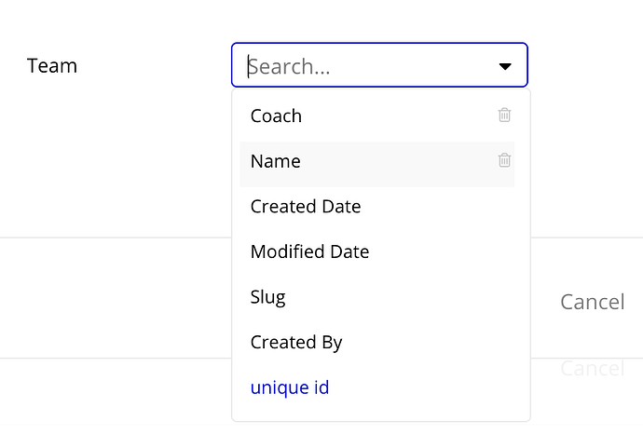The image size is (643, 448).
Task: Click the highlighted Name row
Action: (x=373, y=161)
